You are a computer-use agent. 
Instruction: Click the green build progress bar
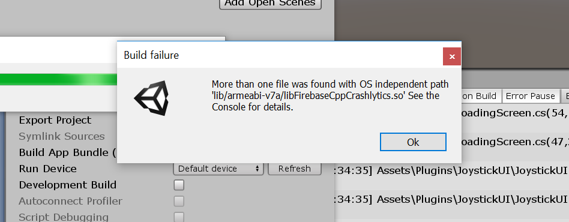[58, 80]
